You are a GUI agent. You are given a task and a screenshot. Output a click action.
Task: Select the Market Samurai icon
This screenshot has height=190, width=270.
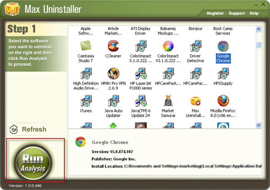[168, 101]
